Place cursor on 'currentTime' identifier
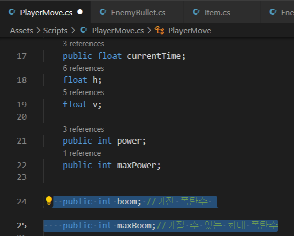This screenshot has height=236, width=294. pyautogui.click(x=154, y=56)
